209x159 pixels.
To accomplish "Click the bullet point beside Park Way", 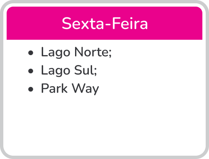I will pos(31,89).
